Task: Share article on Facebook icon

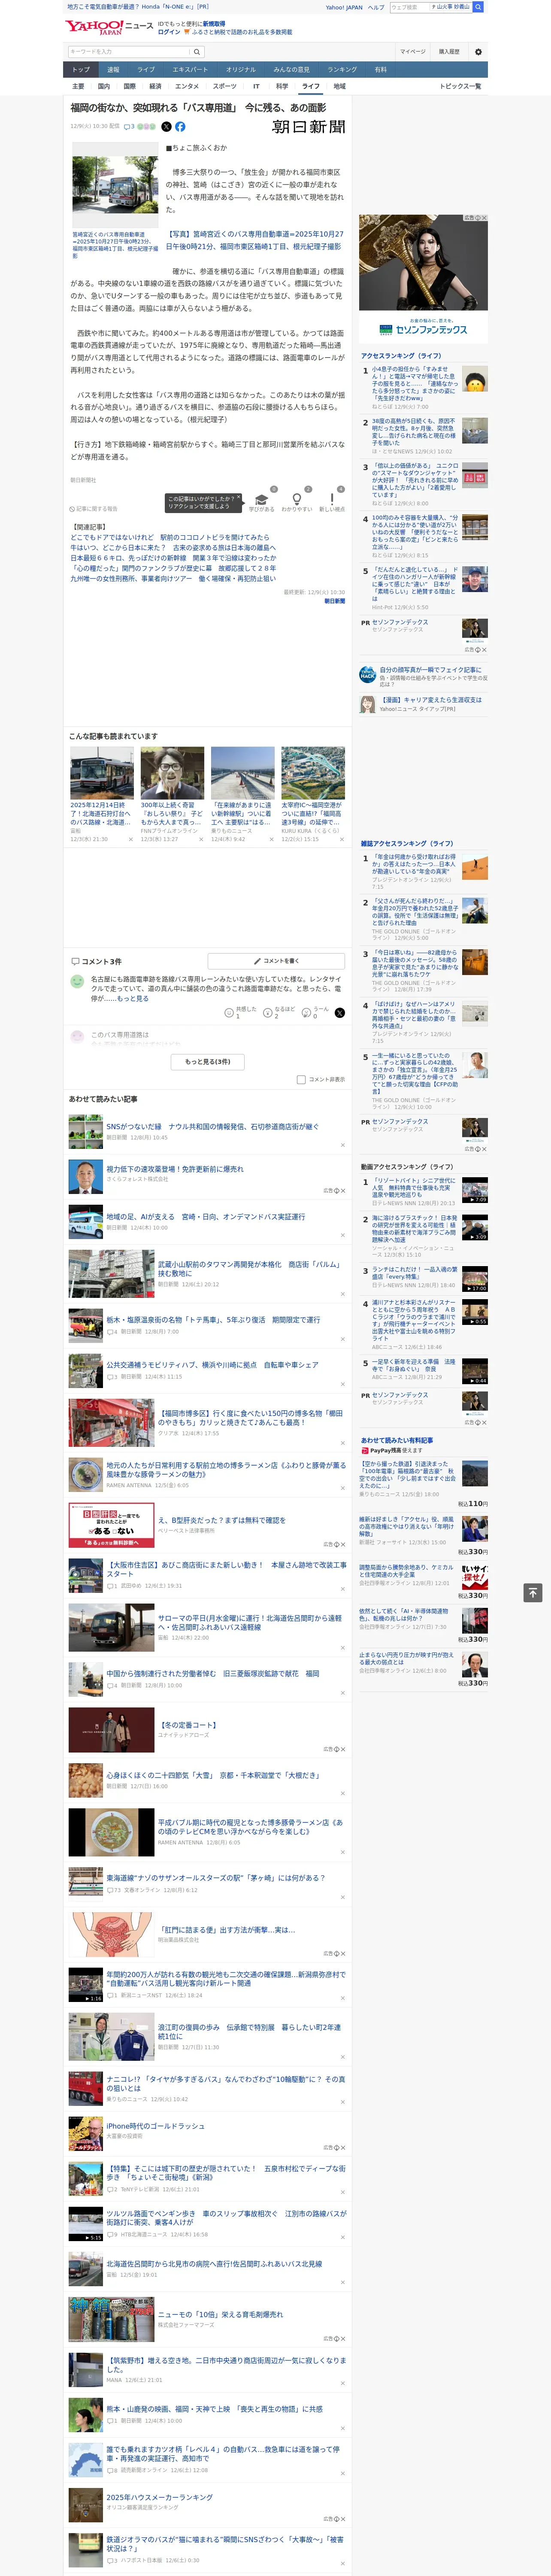Action: 180,127
